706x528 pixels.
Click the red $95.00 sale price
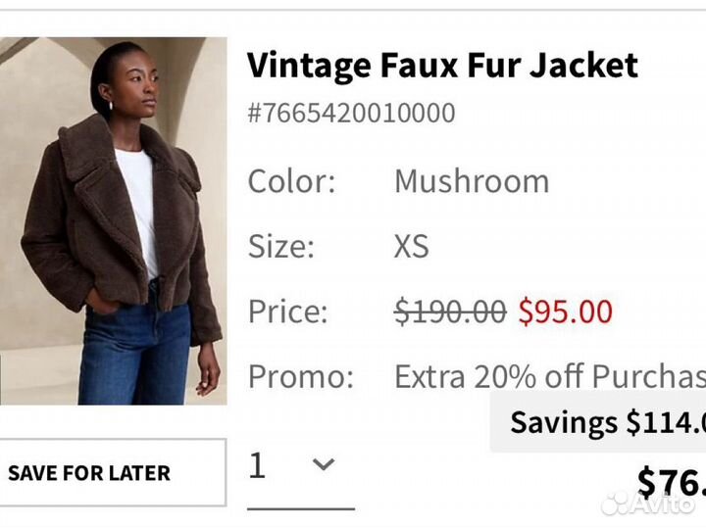(566, 312)
